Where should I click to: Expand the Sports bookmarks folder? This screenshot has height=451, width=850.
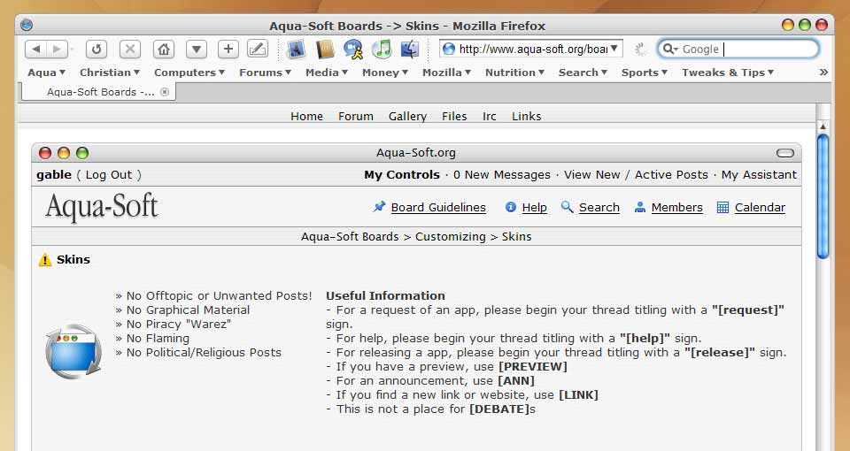click(644, 73)
